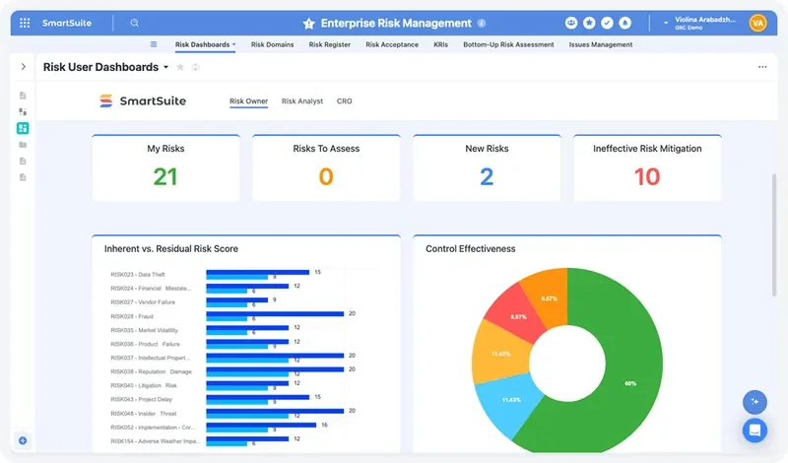Image resolution: width=788 pixels, height=463 pixels.
Task: Open the My Risks card showing 21
Action: (x=165, y=167)
